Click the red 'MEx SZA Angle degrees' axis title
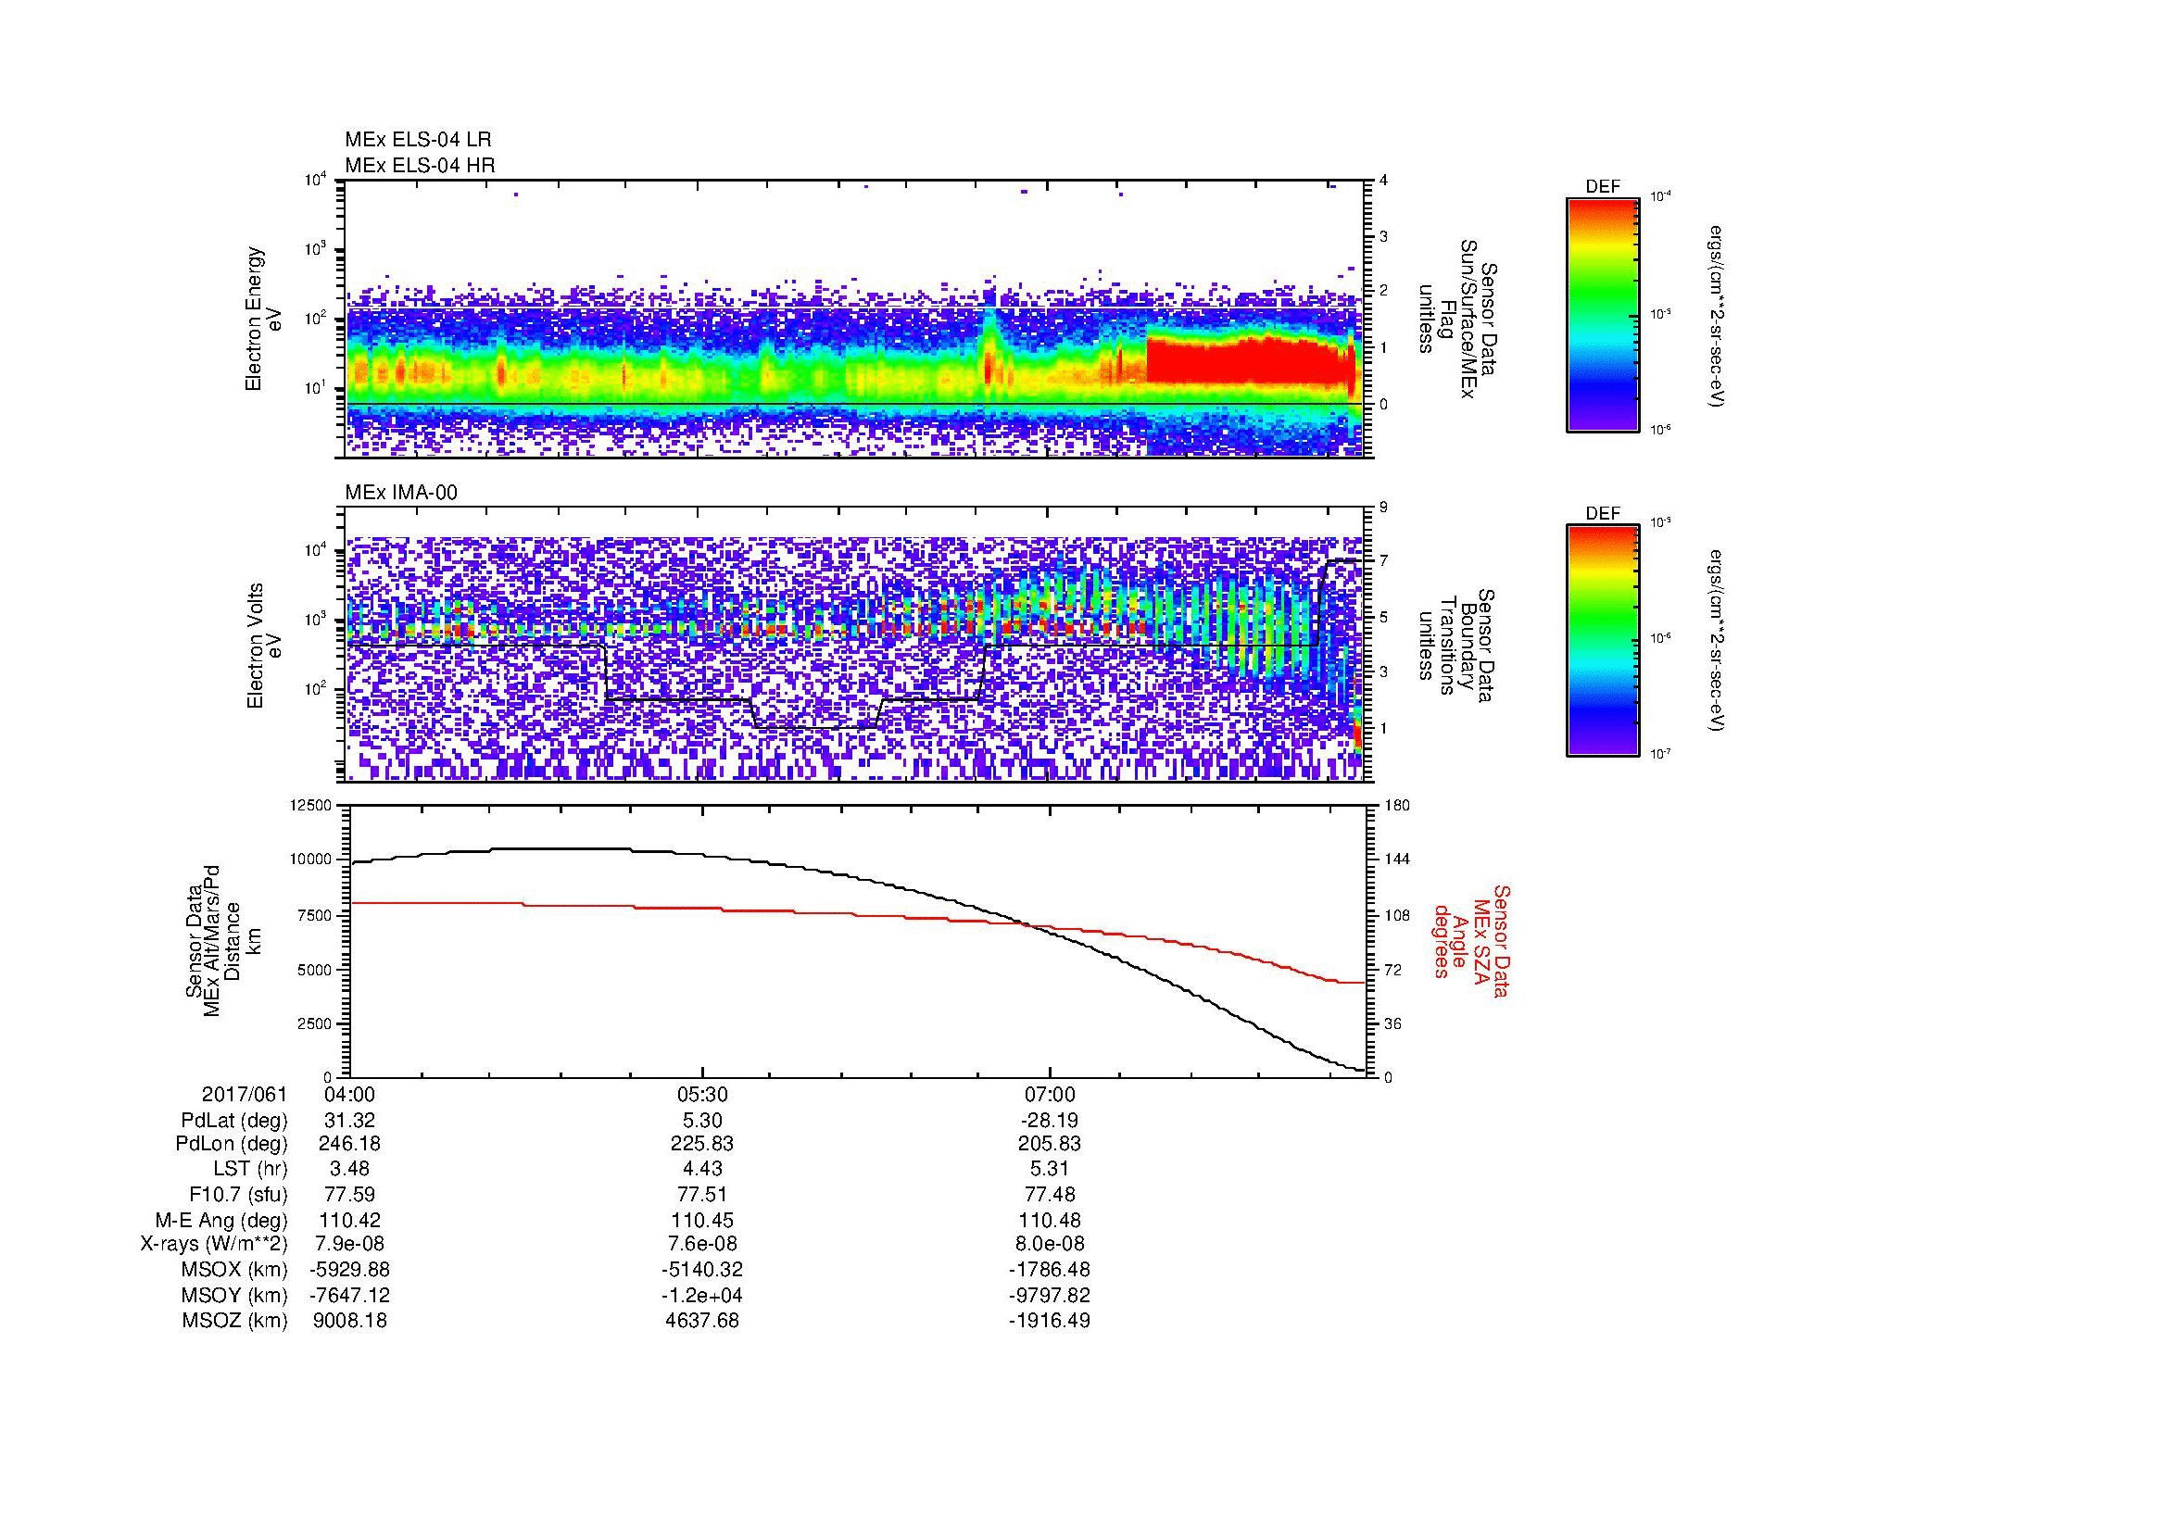The image size is (2167, 1531). pos(1471,940)
